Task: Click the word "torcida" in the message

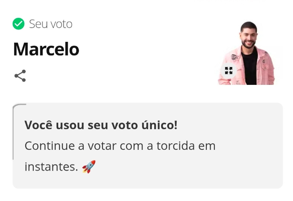Action: 177,146
